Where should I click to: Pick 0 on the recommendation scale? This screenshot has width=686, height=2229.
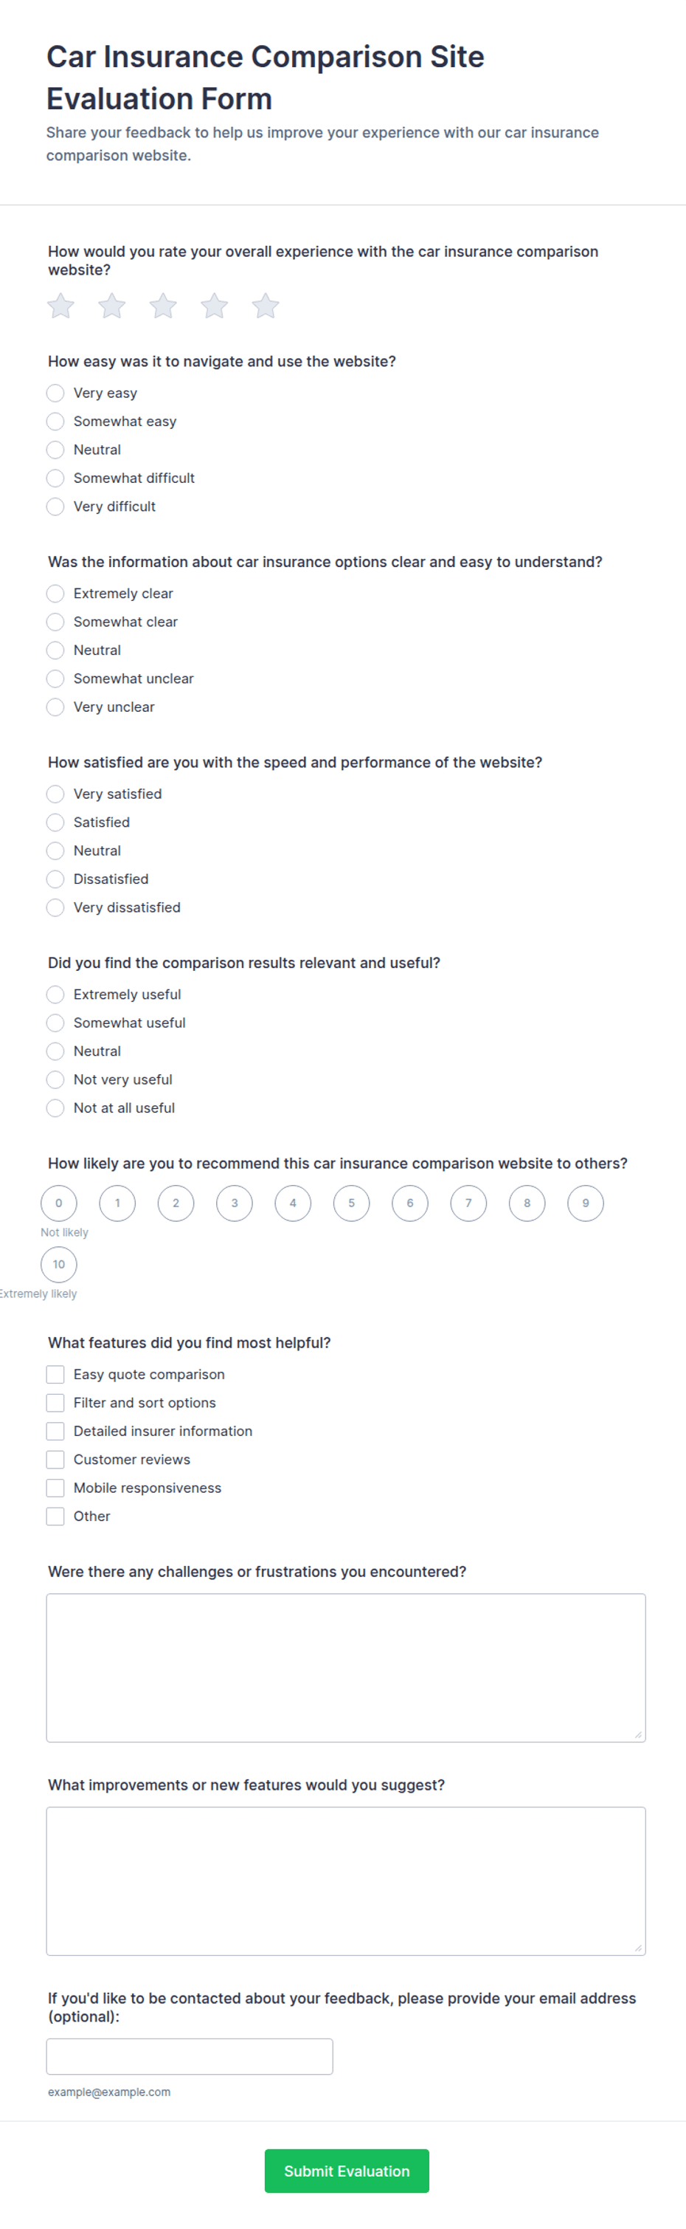(x=59, y=1203)
